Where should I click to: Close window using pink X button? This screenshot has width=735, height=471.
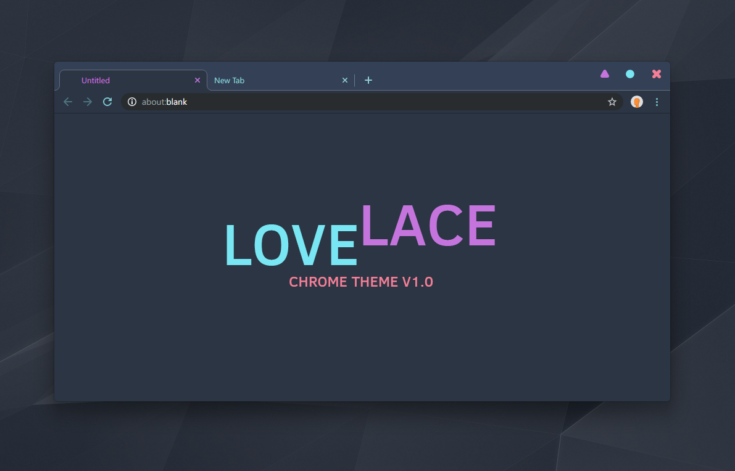pyautogui.click(x=657, y=74)
